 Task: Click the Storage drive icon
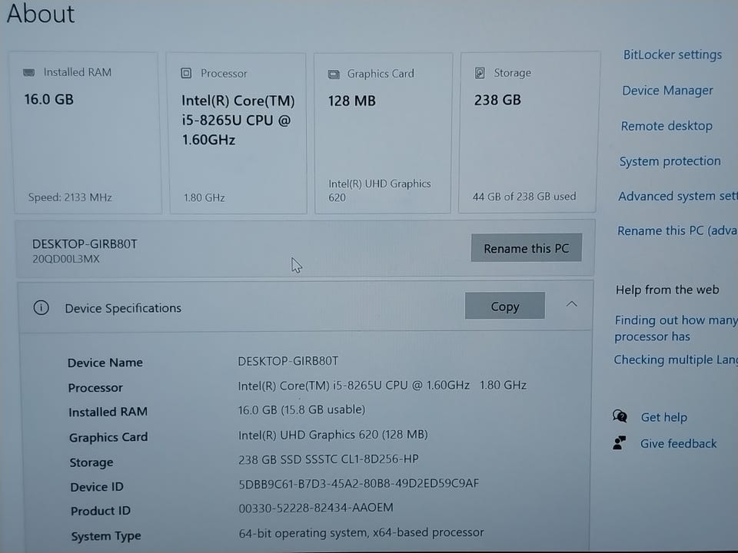pos(480,73)
